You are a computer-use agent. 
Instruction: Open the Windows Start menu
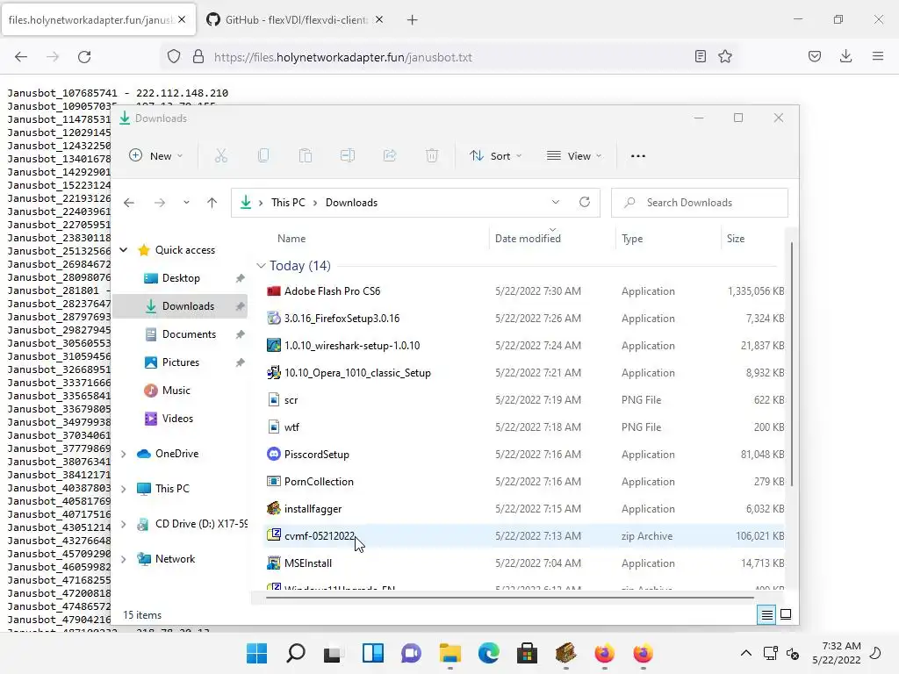[x=257, y=653]
